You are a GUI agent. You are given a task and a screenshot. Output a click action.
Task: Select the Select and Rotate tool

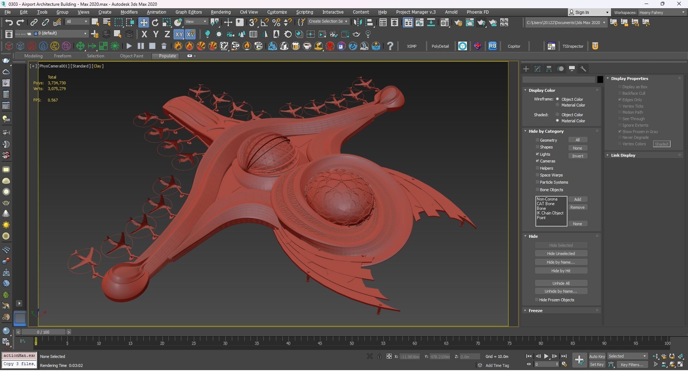coord(155,23)
